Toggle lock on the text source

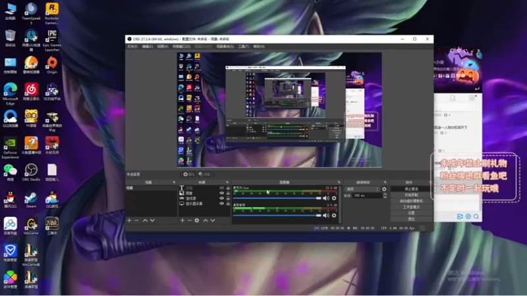[x=228, y=188]
